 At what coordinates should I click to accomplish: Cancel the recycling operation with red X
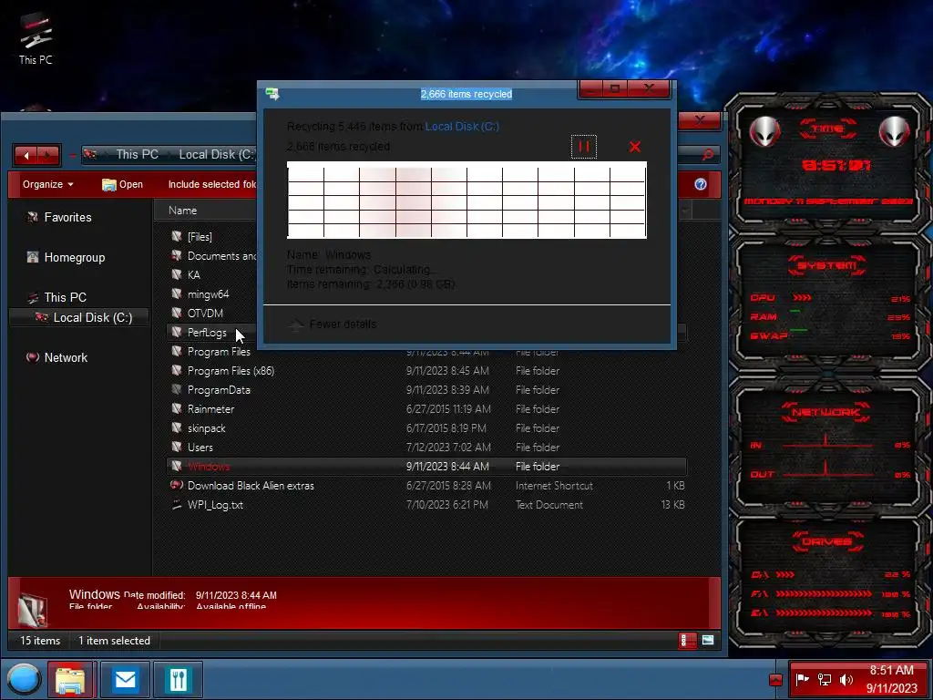(x=635, y=147)
